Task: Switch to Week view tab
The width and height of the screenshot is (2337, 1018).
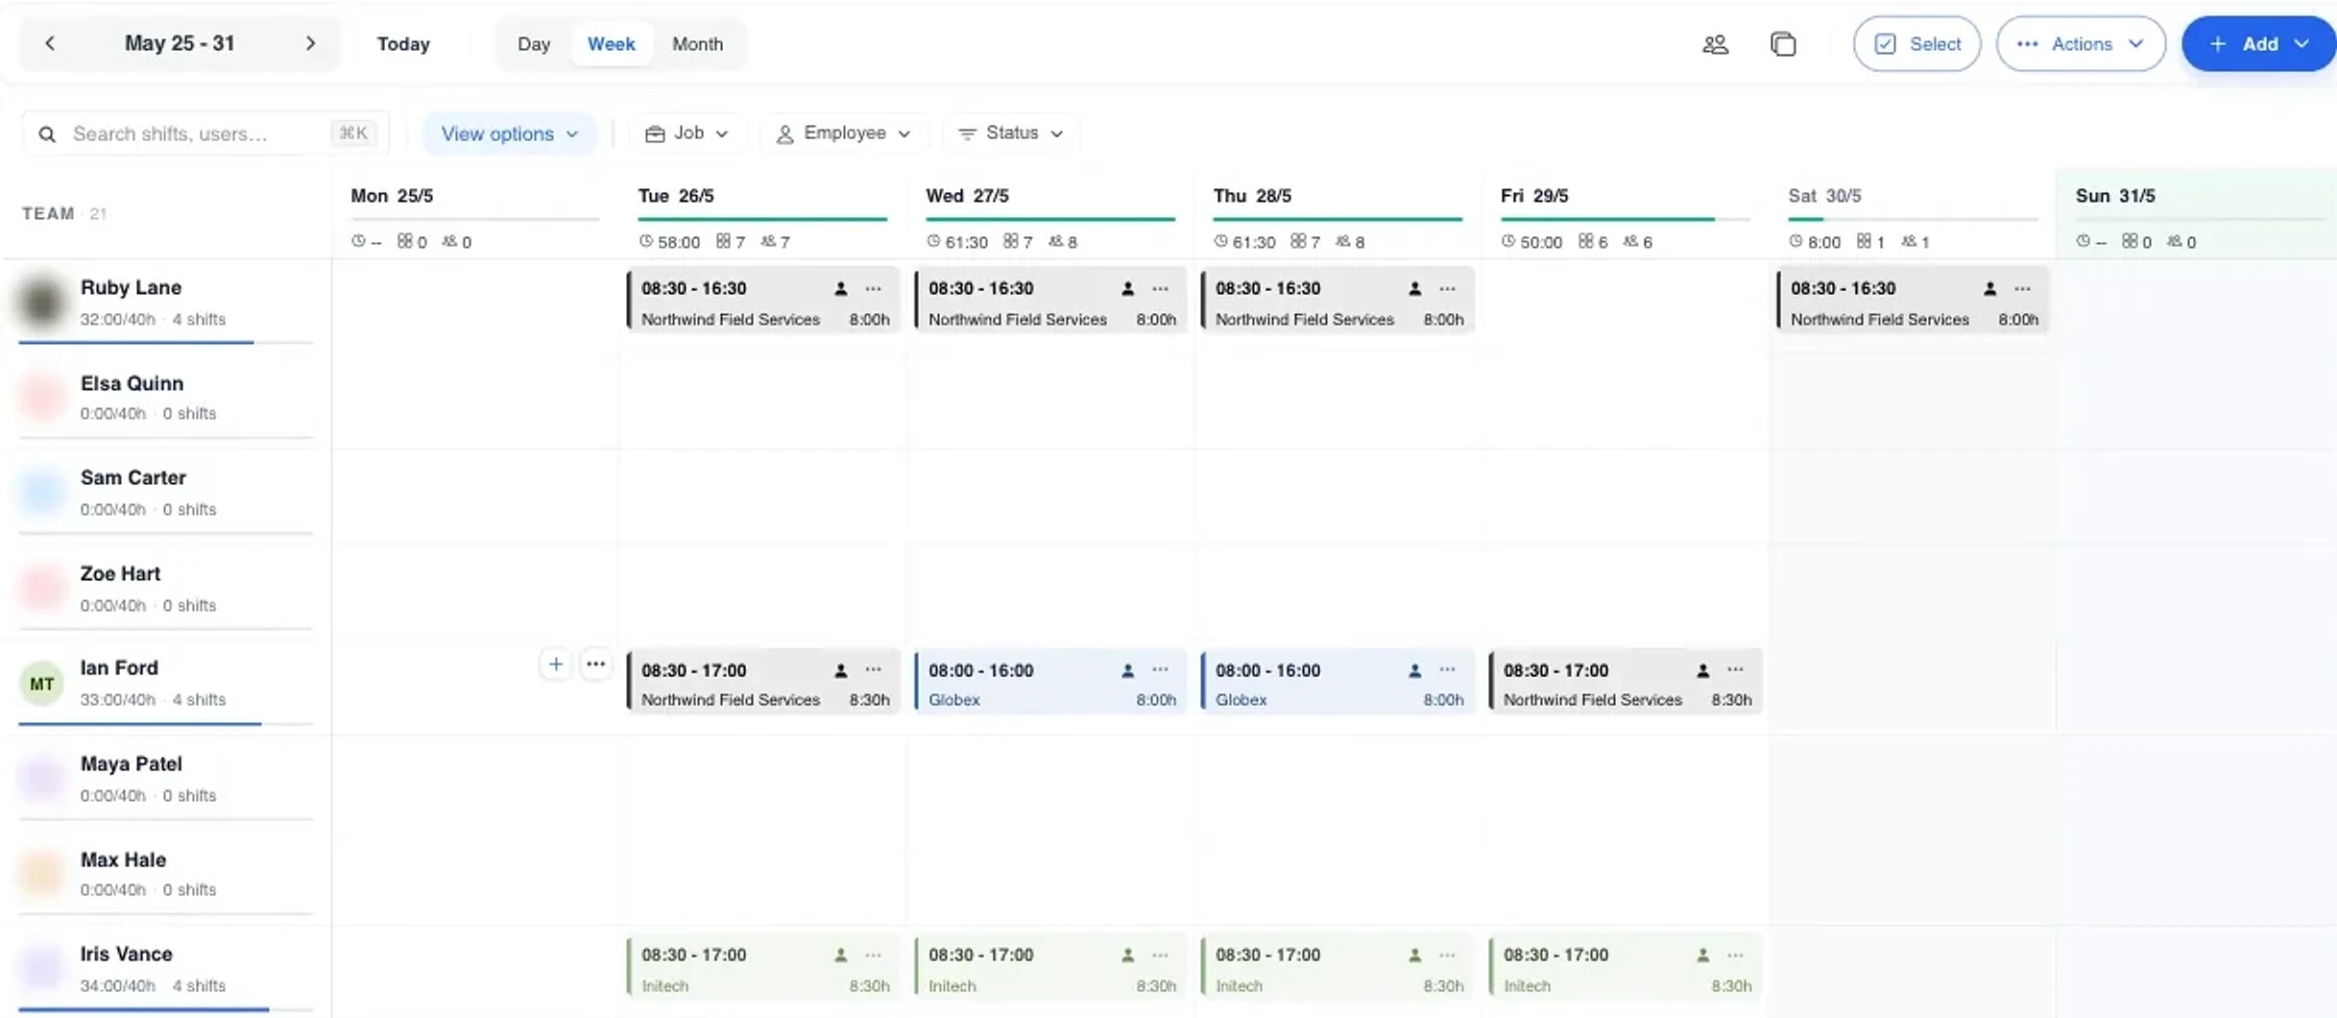Action: click(x=612, y=44)
